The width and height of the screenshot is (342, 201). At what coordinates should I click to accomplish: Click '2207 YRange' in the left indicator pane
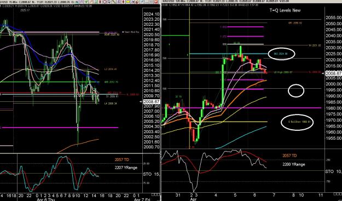point(126,168)
